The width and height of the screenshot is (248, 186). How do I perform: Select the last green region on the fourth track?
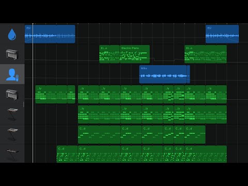pos(216,94)
